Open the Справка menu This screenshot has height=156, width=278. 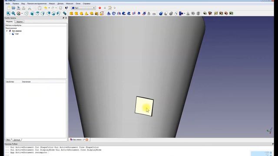[86, 3]
